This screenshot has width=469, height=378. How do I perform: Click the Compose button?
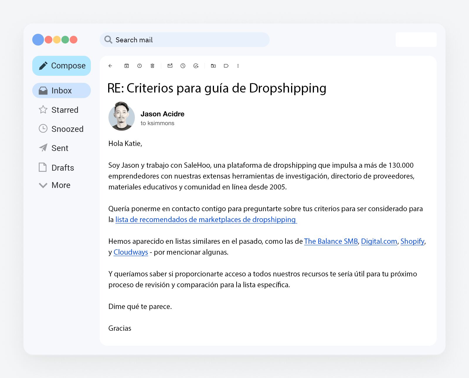click(x=61, y=66)
